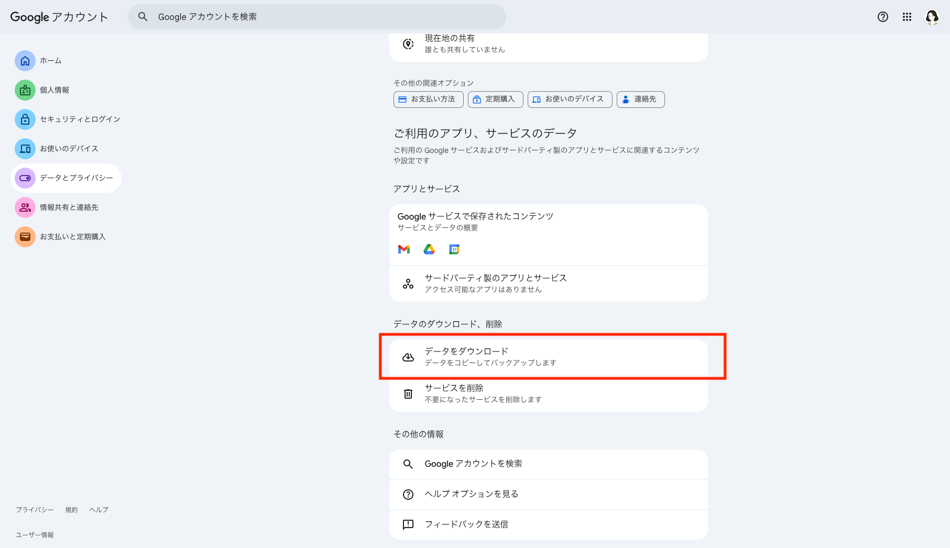Click the trash icon beside サービスを削除

click(x=408, y=393)
